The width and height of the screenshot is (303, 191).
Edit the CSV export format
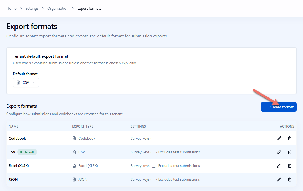279,152
